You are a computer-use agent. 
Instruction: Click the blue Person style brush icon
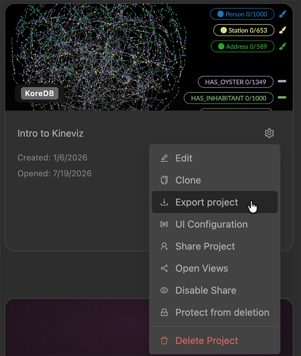[x=283, y=14]
